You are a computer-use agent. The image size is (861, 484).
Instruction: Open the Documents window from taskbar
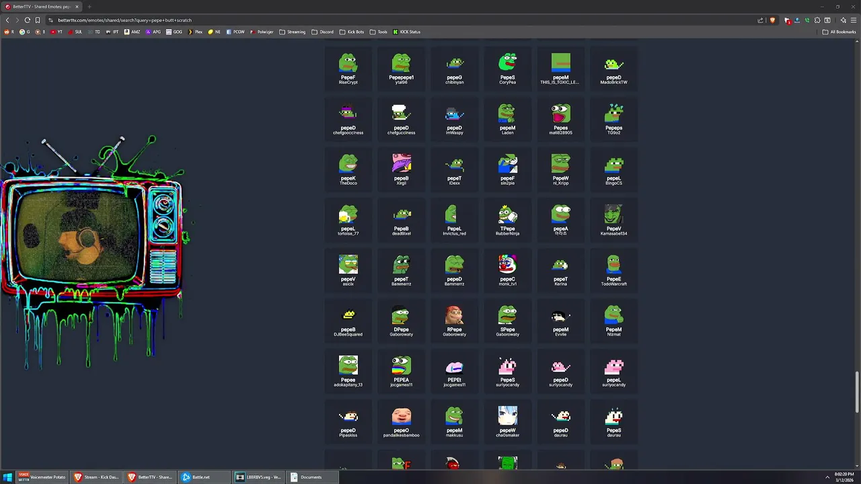311,477
